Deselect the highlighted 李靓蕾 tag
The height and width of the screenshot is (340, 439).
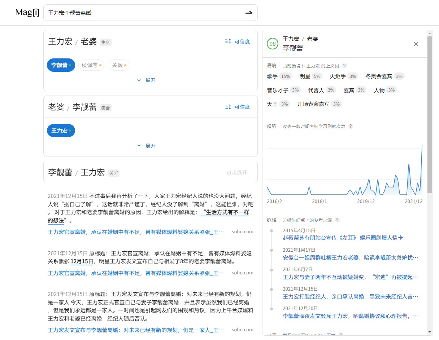[x=61, y=65]
